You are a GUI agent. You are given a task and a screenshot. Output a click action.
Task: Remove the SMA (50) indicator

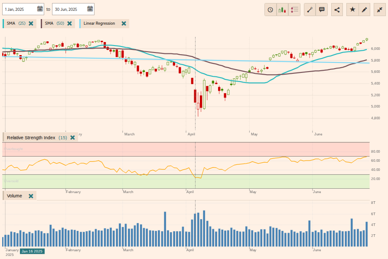[69, 23]
